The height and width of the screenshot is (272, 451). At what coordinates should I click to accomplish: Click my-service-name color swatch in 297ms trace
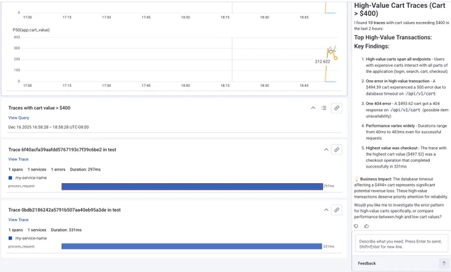(x=11, y=178)
